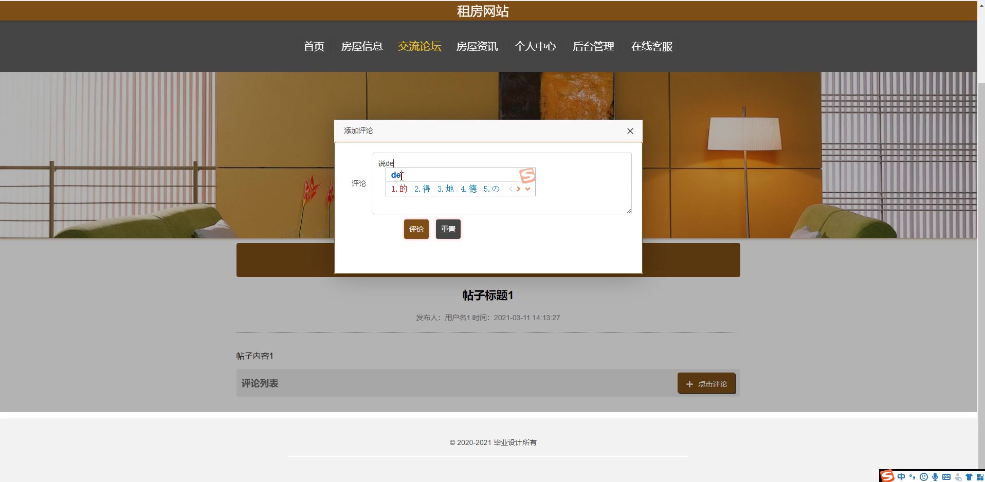Submit comment with the 评论 button
The width and height of the screenshot is (985, 482).
[x=416, y=229]
